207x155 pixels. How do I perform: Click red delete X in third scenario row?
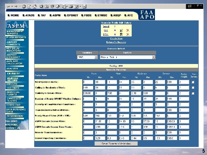128,34
